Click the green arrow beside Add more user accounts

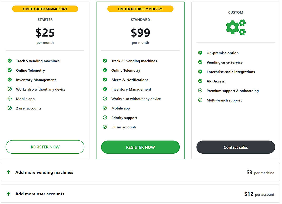tap(9, 194)
